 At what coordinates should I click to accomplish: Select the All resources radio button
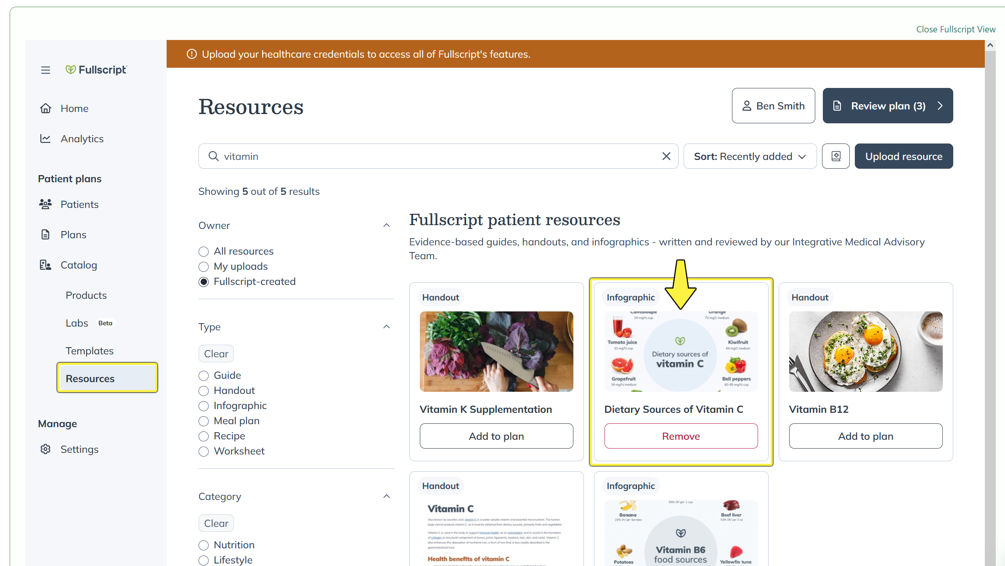[x=204, y=252]
